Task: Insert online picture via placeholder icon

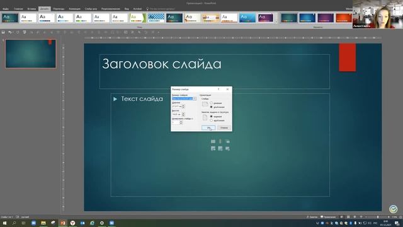Action: coord(220,149)
